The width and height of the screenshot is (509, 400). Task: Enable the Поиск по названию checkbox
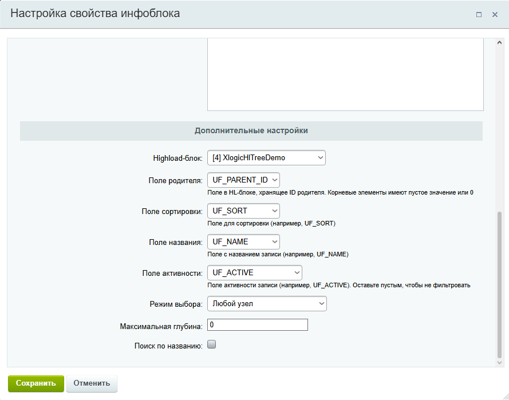click(212, 344)
